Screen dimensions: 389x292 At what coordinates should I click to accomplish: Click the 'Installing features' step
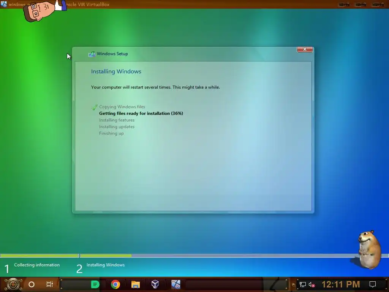[117, 120]
